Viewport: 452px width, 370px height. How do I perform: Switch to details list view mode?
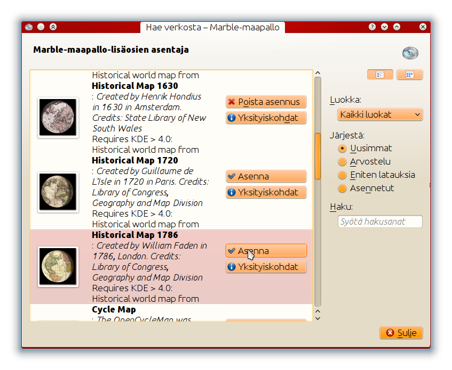pyautogui.click(x=380, y=75)
